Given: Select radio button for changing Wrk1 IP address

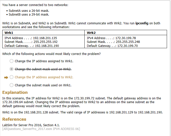Looking at the screenshot, I should 12,61.
